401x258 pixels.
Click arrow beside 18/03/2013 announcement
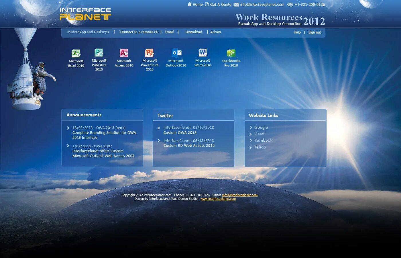click(x=68, y=128)
